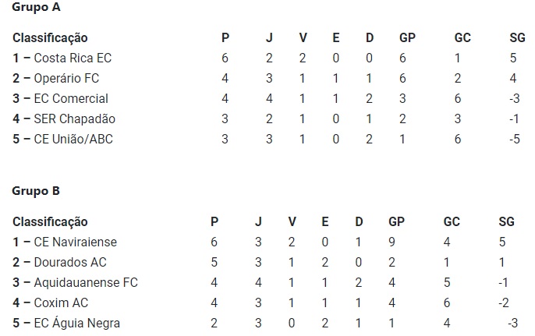Click the GP column header in Grupo A
The image size is (535, 336).
pos(407,37)
